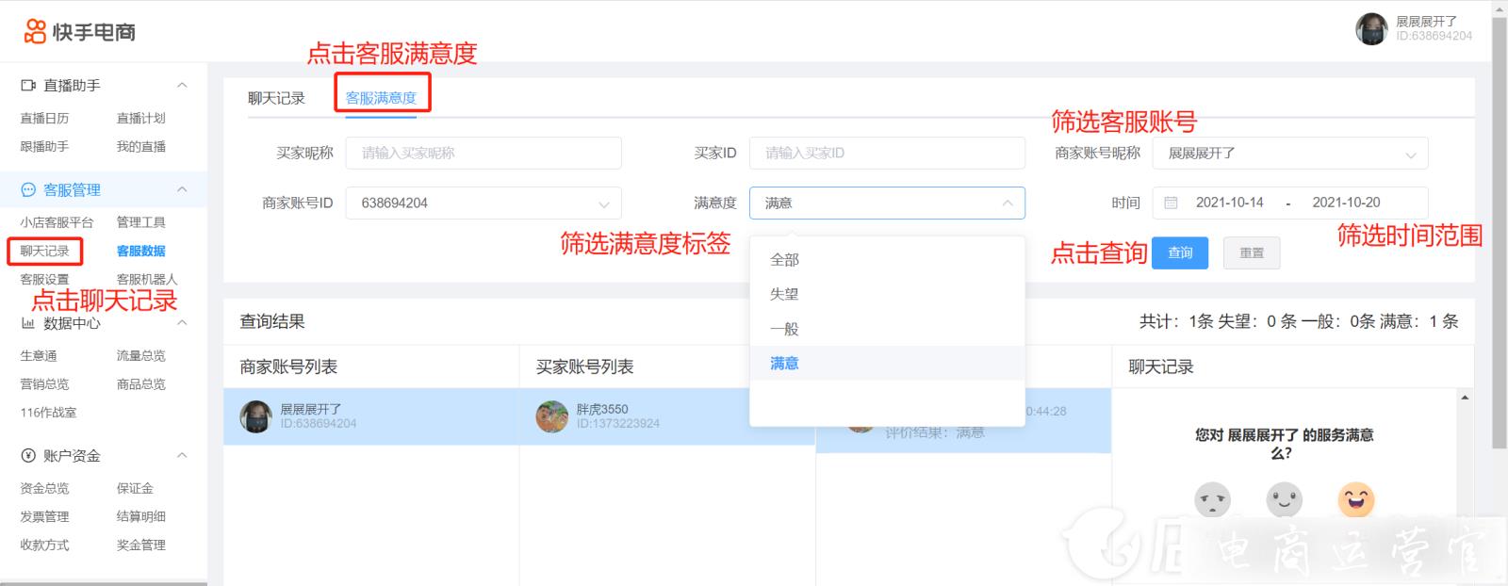Switch to the 聊天记录 tab

[x=276, y=98]
